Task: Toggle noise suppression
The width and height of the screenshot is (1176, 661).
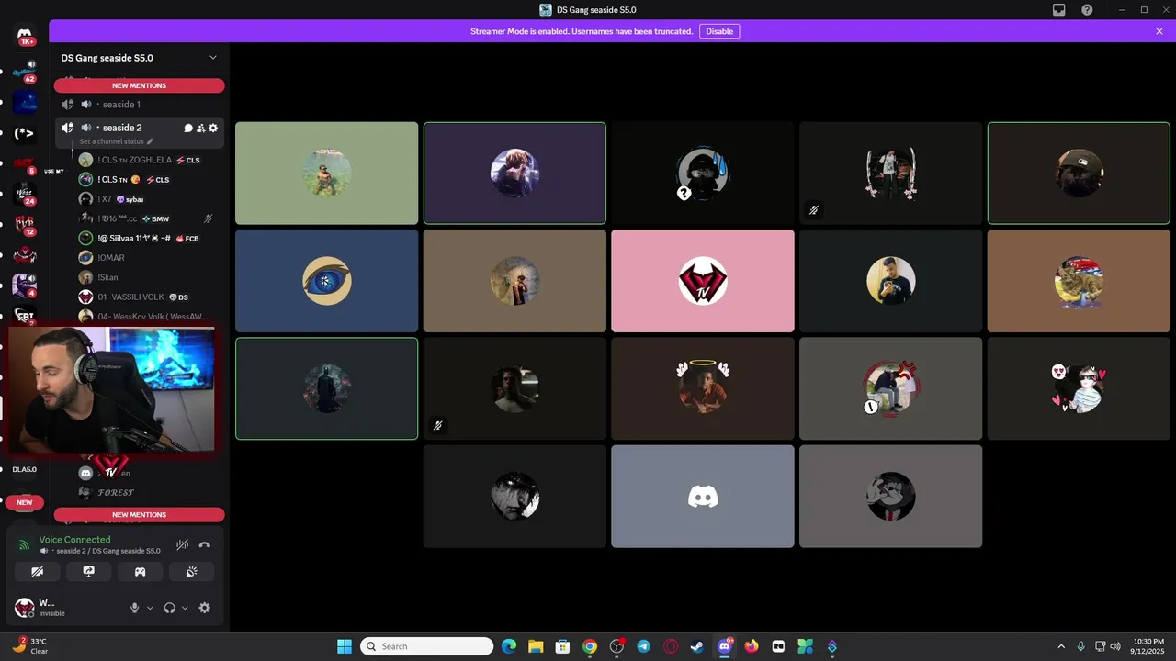Action: 183,545
